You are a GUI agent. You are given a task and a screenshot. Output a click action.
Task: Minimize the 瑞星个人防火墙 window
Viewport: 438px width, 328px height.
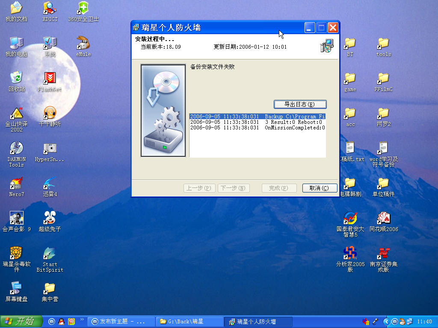pos(310,28)
